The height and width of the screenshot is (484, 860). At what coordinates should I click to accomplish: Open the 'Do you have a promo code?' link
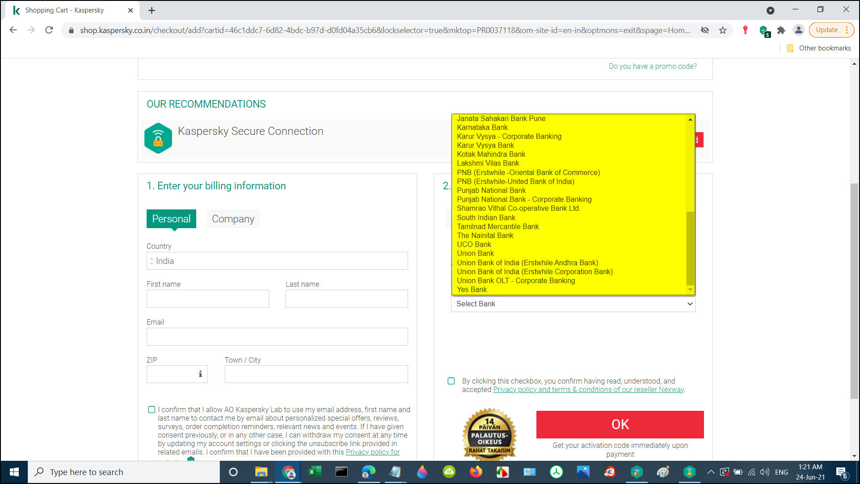(652, 66)
